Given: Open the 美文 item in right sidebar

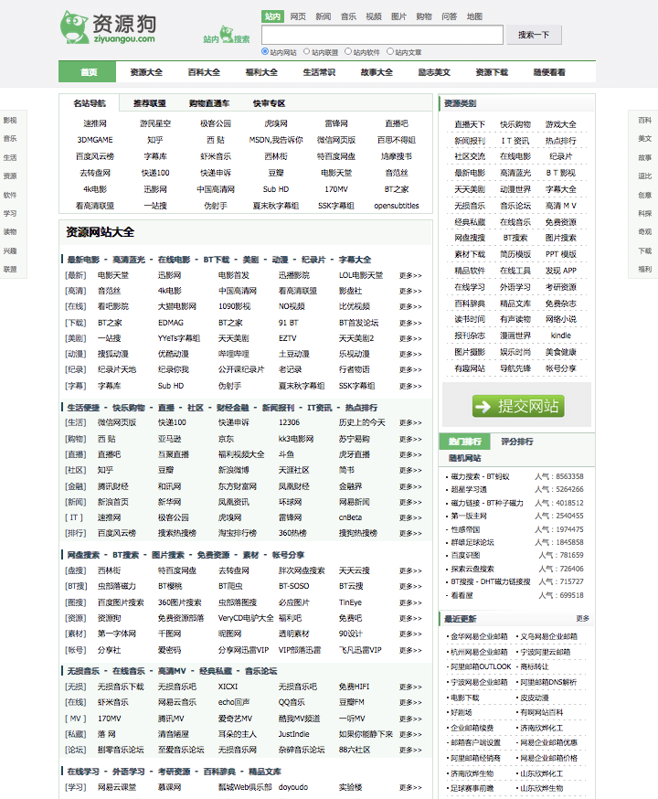Looking at the screenshot, I should (645, 138).
